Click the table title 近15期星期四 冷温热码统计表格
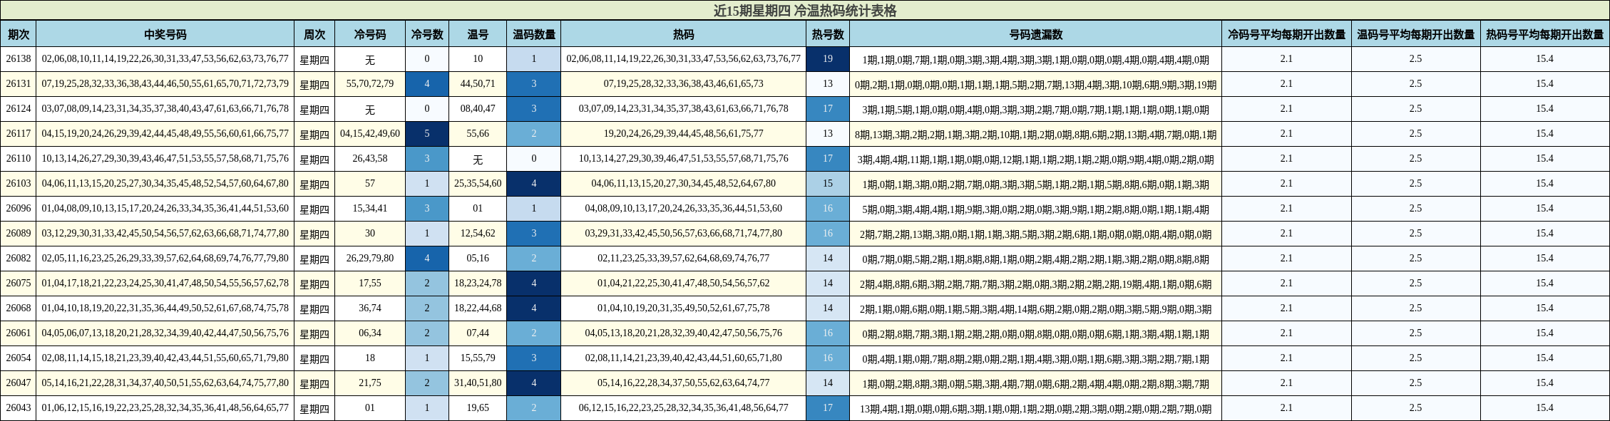Image resolution: width=1610 pixels, height=421 pixels. pyautogui.click(x=805, y=11)
